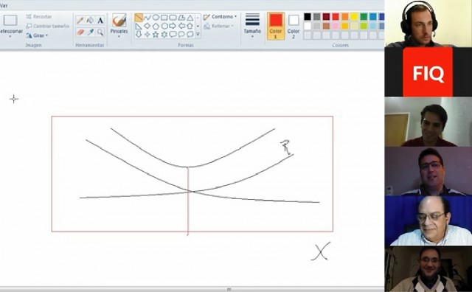Image resolution: width=472 pixels, height=292 pixels.
Task: Open the Girar rotate menu
Action: pos(37,35)
